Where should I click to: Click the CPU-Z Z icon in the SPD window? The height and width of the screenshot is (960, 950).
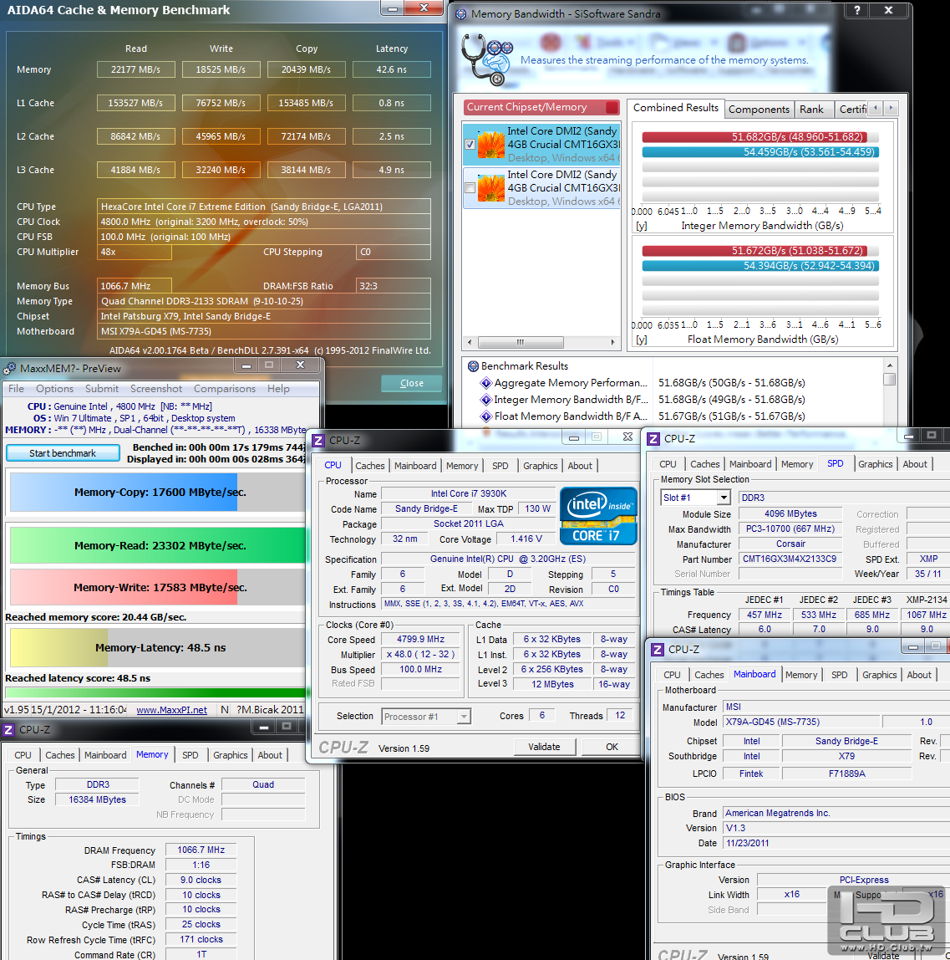point(653,438)
